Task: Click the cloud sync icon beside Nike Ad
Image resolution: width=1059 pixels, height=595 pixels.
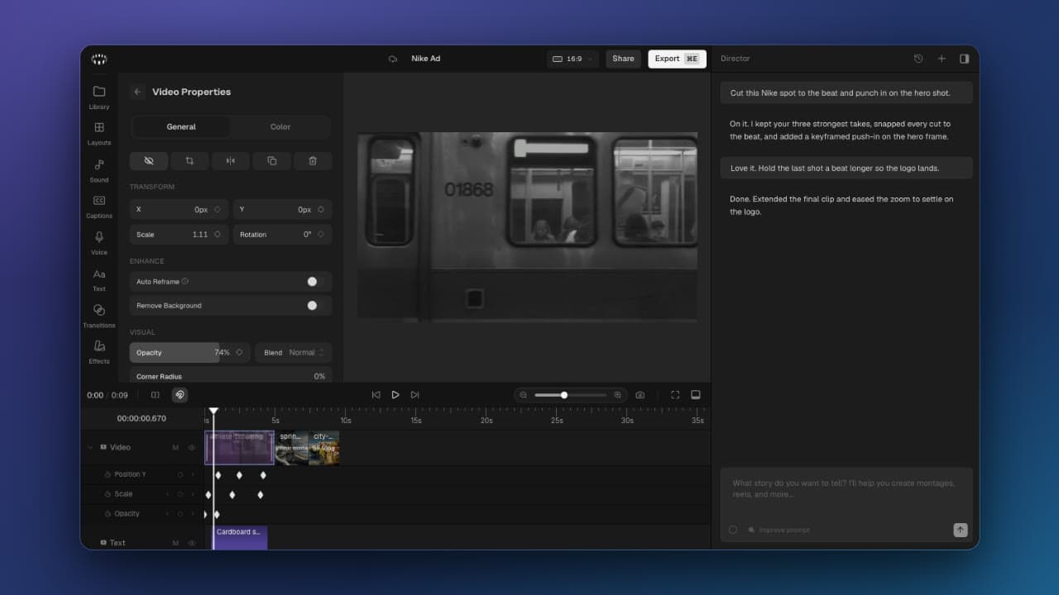Action: (393, 59)
